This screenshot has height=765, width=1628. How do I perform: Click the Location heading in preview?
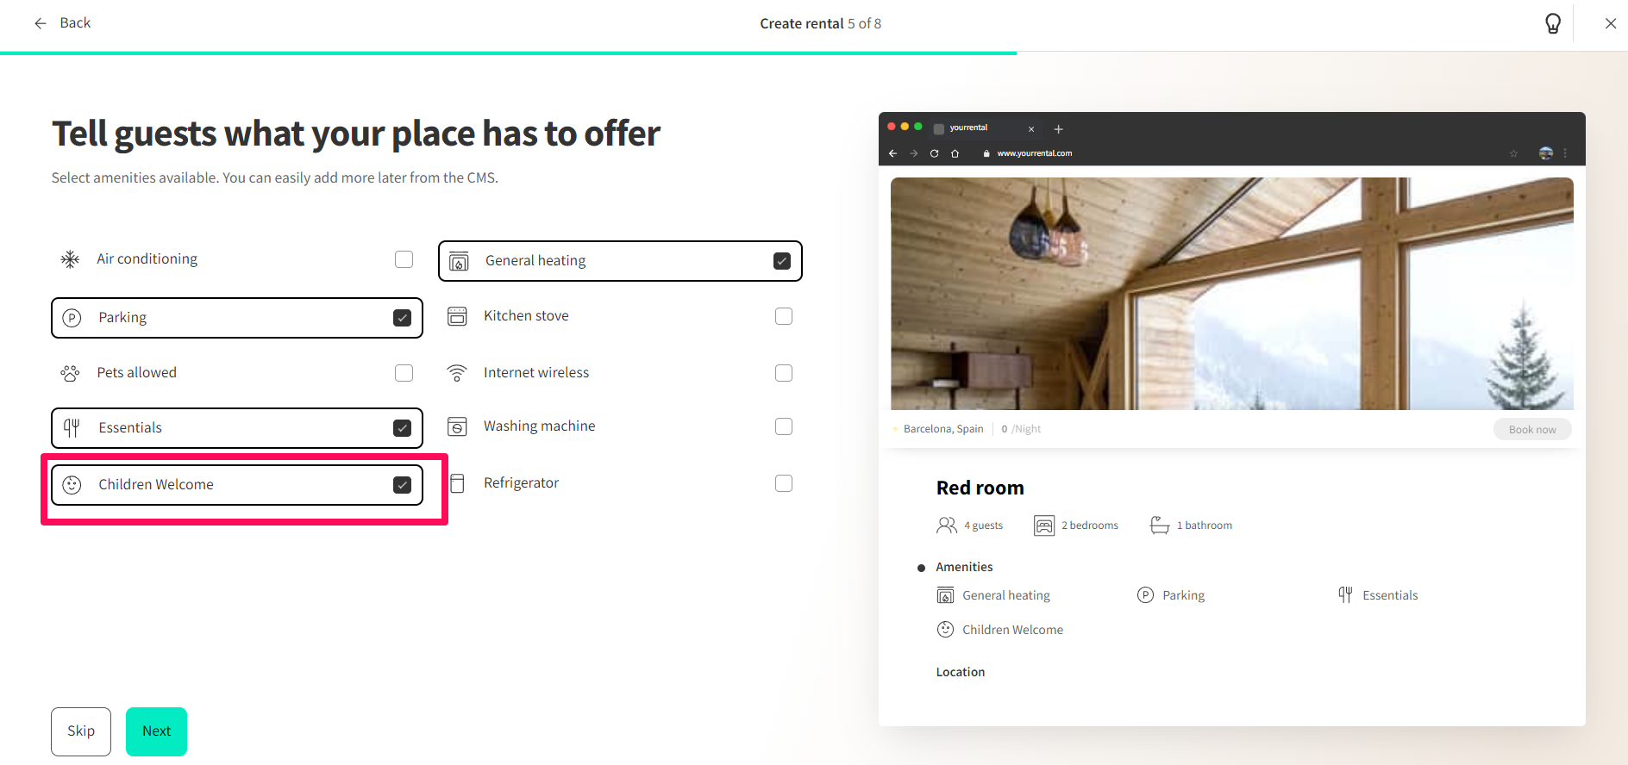point(961,672)
